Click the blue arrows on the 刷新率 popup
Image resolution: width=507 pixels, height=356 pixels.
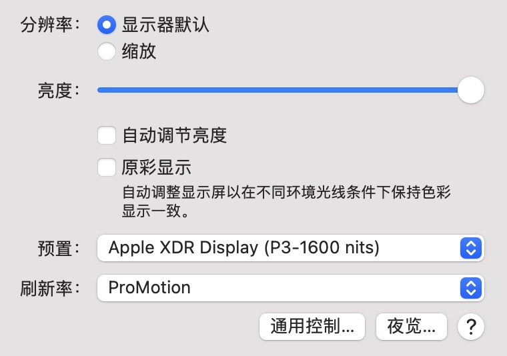tap(471, 288)
